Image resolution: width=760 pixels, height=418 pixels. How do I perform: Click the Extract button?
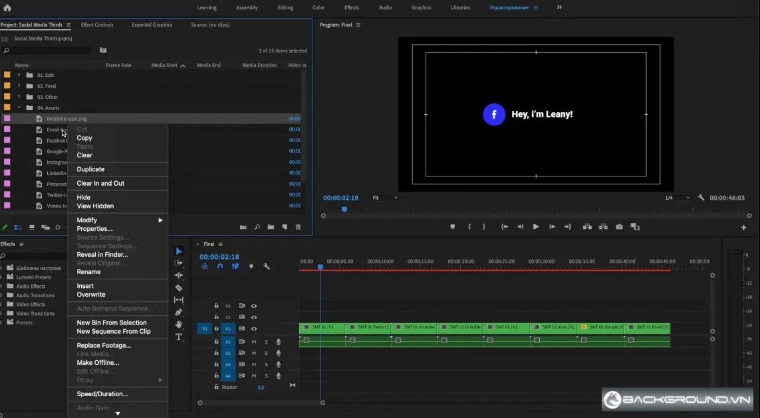[603, 226]
